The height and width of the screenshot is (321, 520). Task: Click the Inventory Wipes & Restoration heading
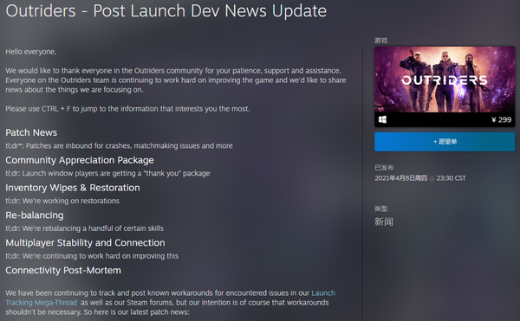[73, 188]
